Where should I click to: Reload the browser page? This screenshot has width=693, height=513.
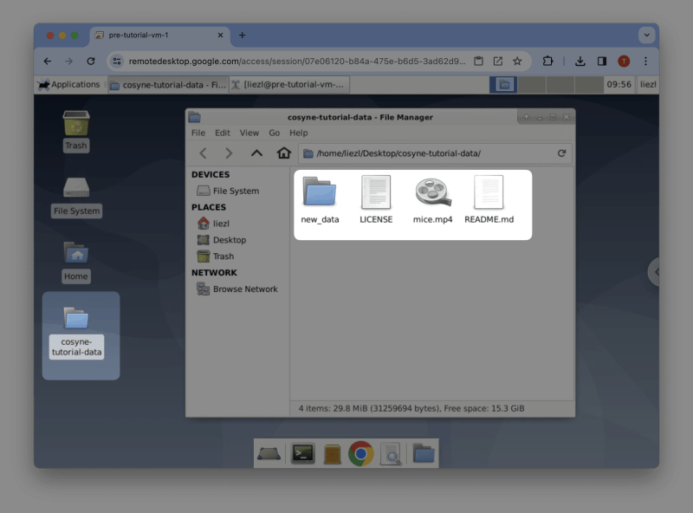point(91,61)
